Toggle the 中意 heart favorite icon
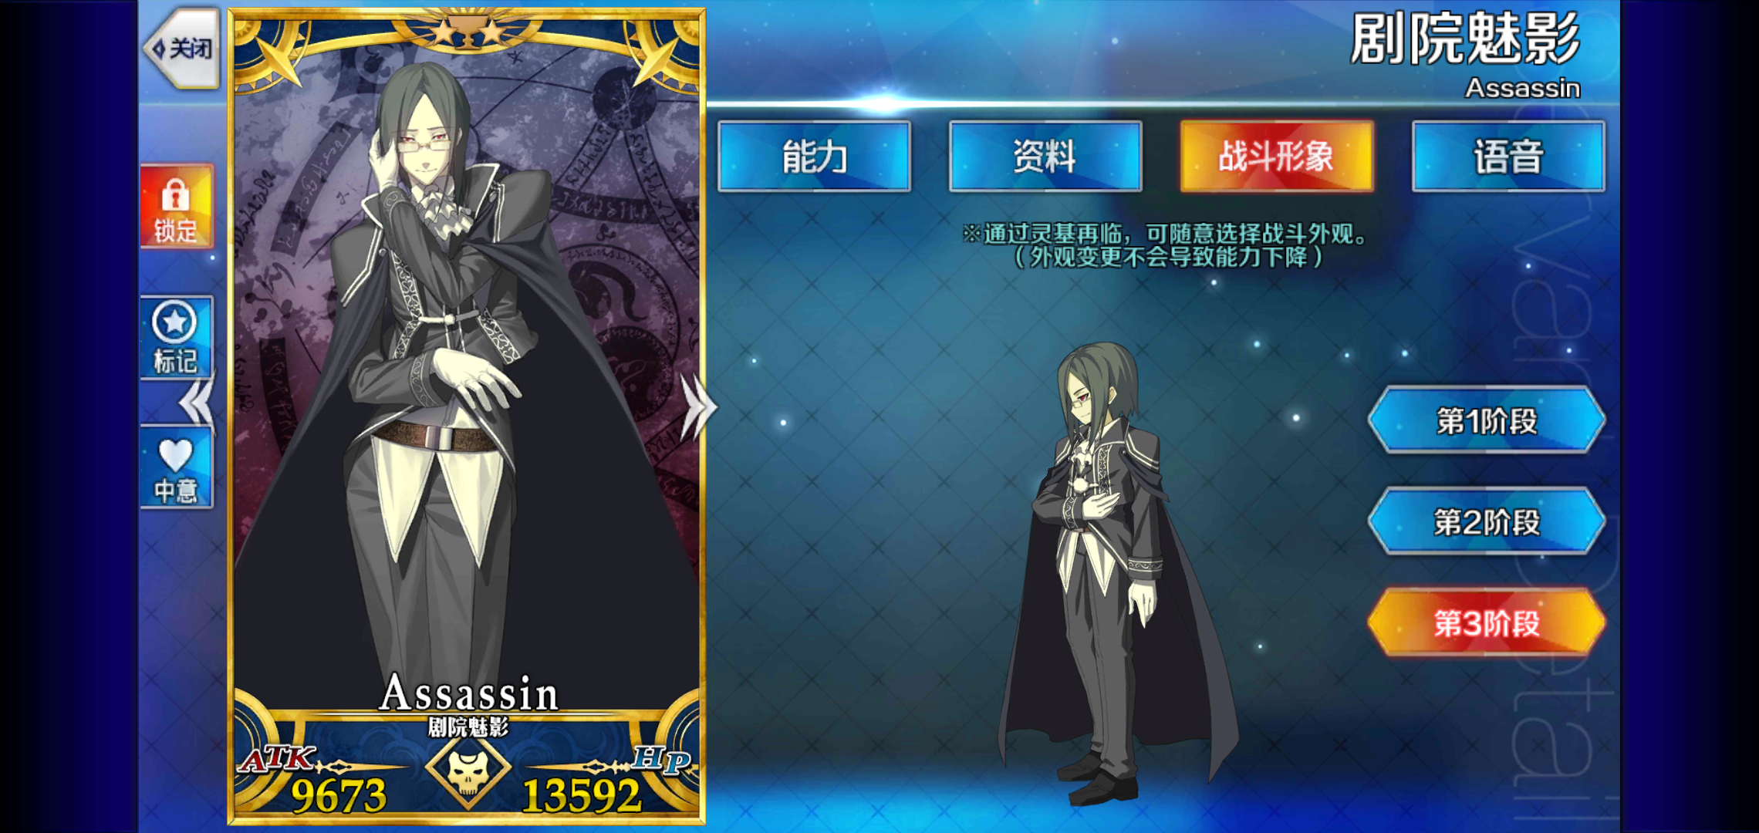The image size is (1759, 833). coord(177,467)
